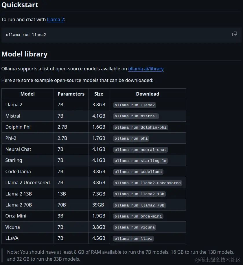Click the 3.8GB size in Vicuna row

point(99,227)
